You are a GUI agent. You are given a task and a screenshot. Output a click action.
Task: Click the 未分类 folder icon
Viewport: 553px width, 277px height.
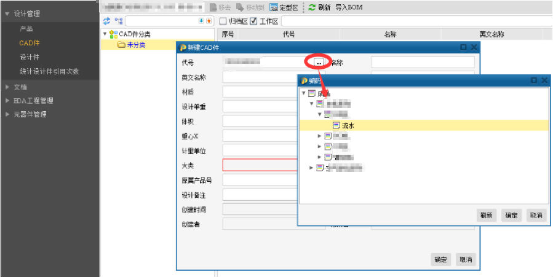pyautogui.click(x=121, y=45)
